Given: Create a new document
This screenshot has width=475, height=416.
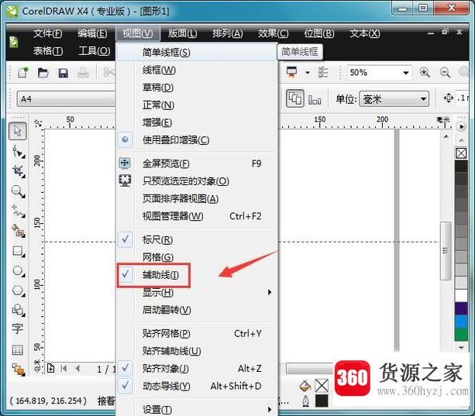Looking at the screenshot, I should click(x=22, y=73).
